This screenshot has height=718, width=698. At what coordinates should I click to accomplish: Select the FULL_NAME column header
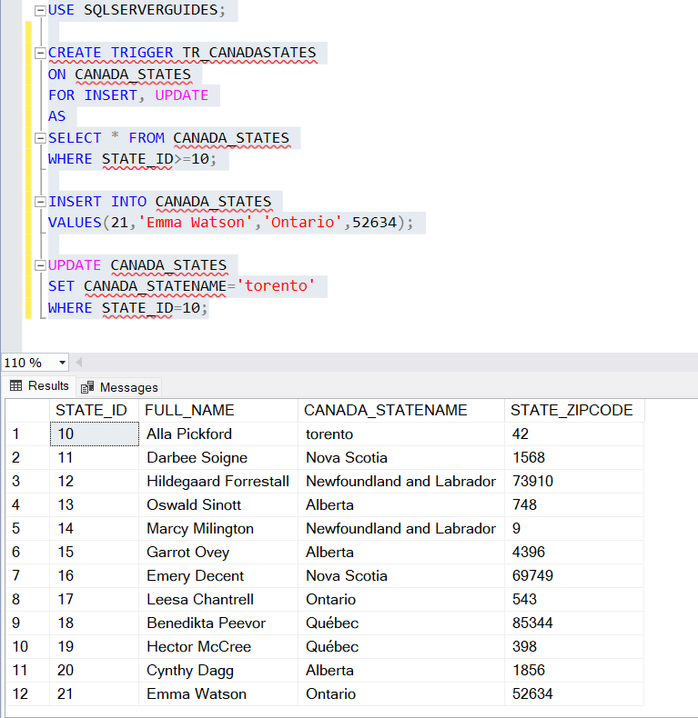[218, 410]
